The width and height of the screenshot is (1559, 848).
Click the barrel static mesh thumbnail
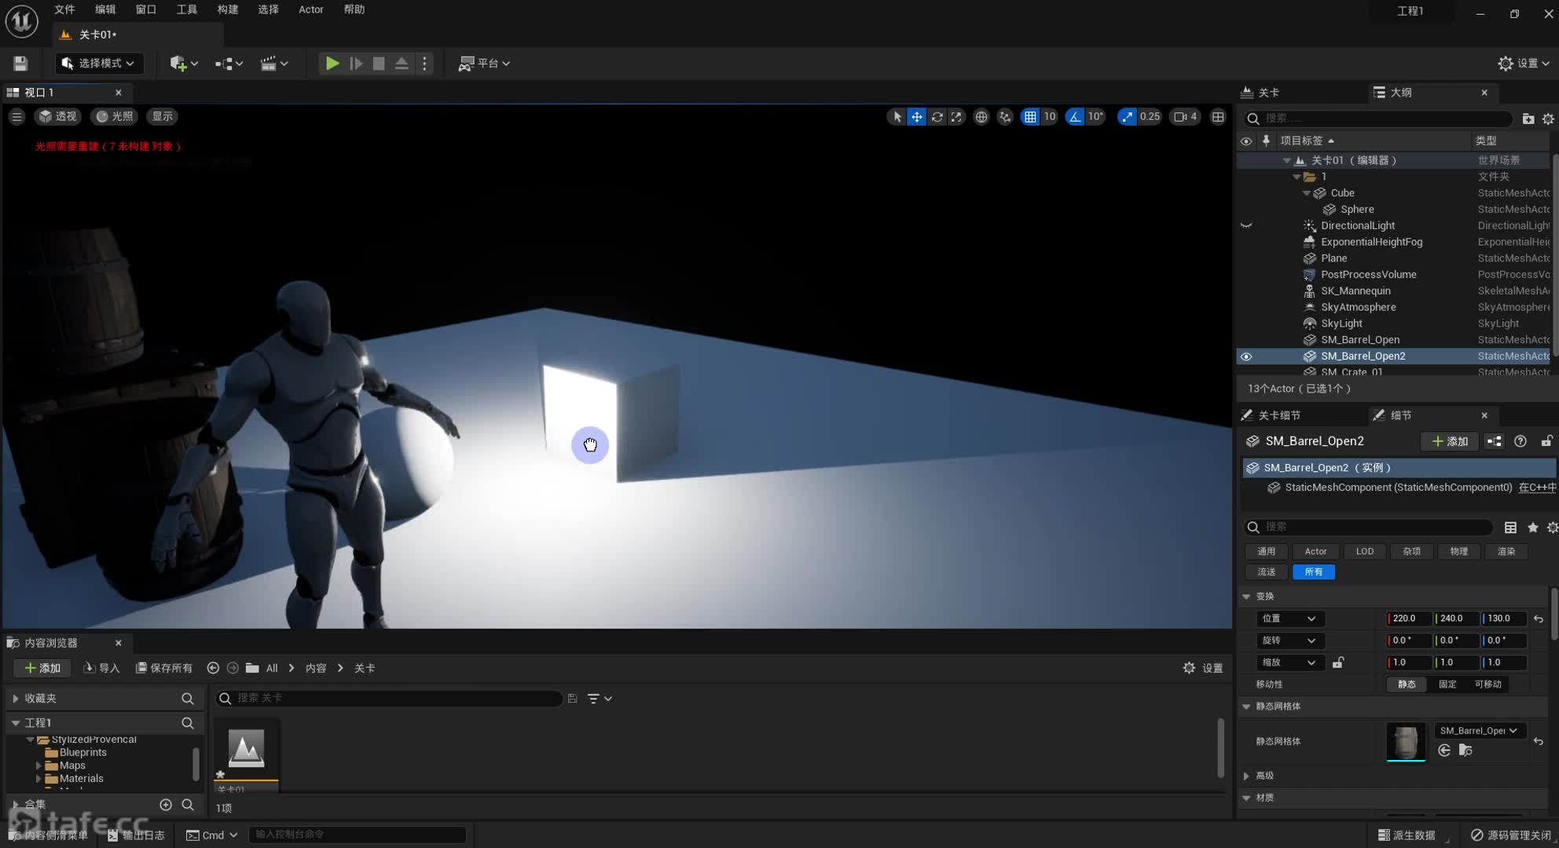click(x=1405, y=741)
